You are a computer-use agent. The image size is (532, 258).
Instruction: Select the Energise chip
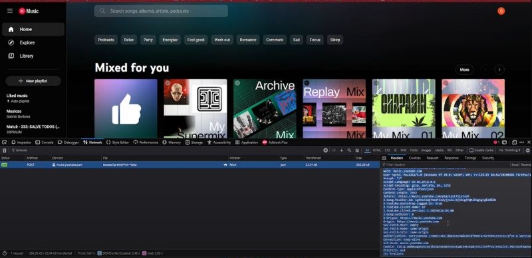coord(170,40)
